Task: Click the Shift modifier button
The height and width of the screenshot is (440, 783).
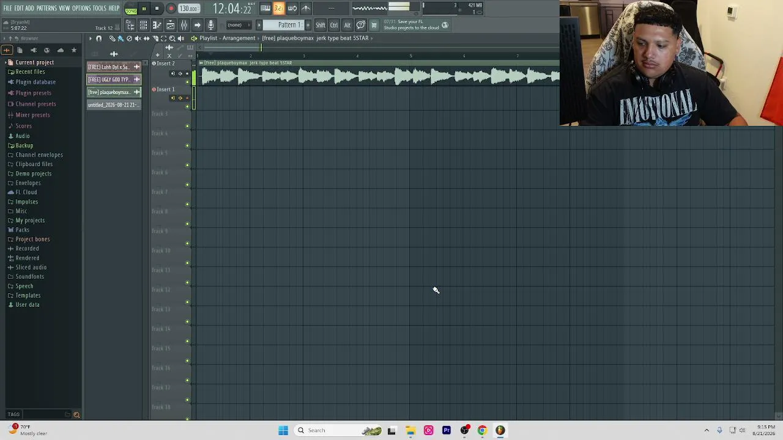Action: coord(321,25)
